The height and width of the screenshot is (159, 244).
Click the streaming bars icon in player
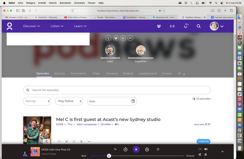(x=25, y=154)
